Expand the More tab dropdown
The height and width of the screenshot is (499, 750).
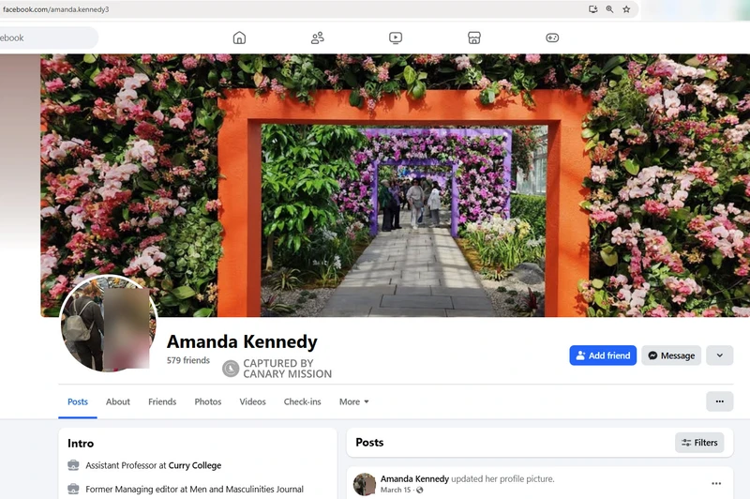tap(354, 401)
